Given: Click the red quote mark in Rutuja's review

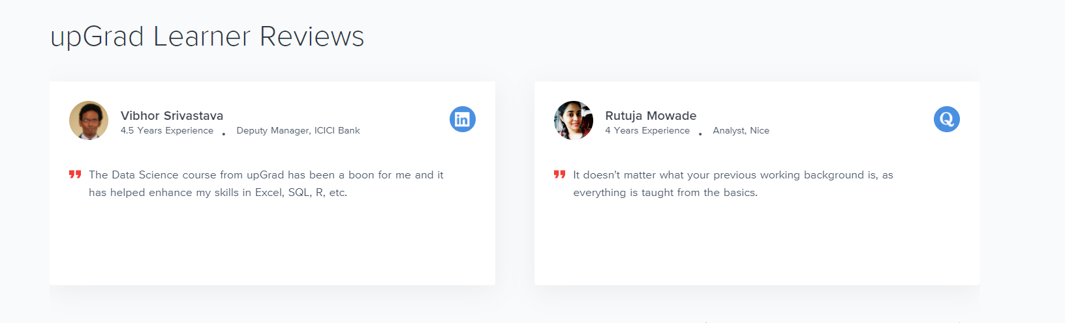Looking at the screenshot, I should point(559,175).
